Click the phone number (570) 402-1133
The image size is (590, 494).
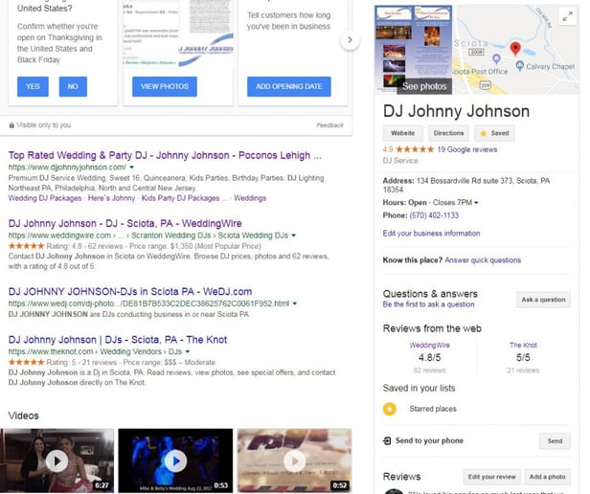pyautogui.click(x=434, y=215)
